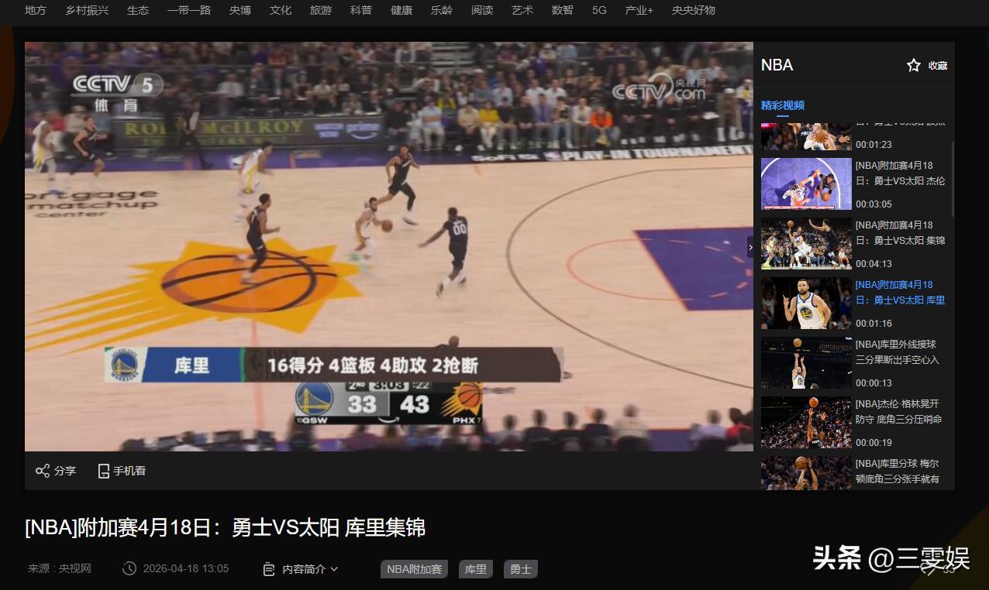
Task: Go to the 一带一路 navigation item
Action: (189, 10)
